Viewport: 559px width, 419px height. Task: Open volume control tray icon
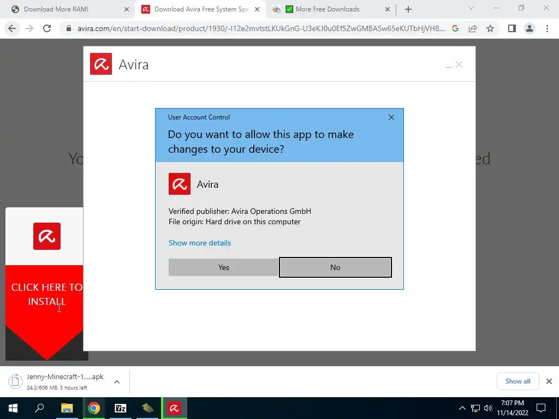pyautogui.click(x=488, y=408)
